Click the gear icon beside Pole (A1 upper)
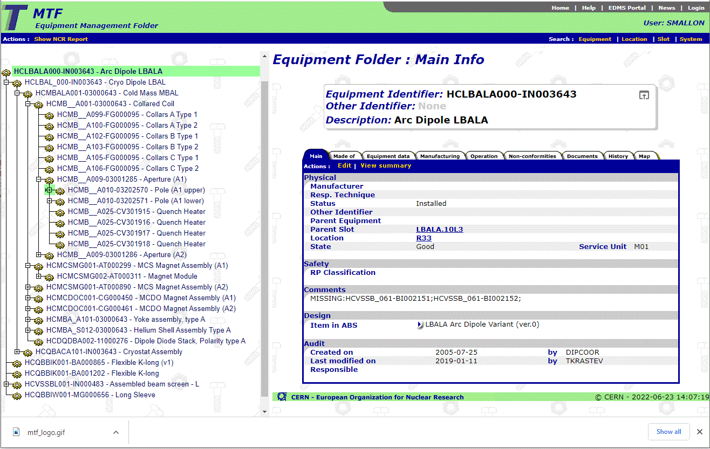 coord(60,190)
